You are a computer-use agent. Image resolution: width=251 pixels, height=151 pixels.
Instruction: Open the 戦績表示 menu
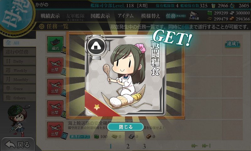50,16
